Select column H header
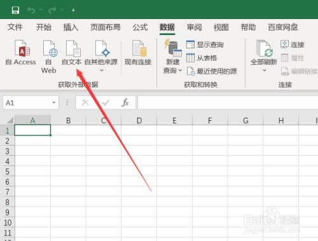The height and width of the screenshot is (241, 318). pos(281,120)
